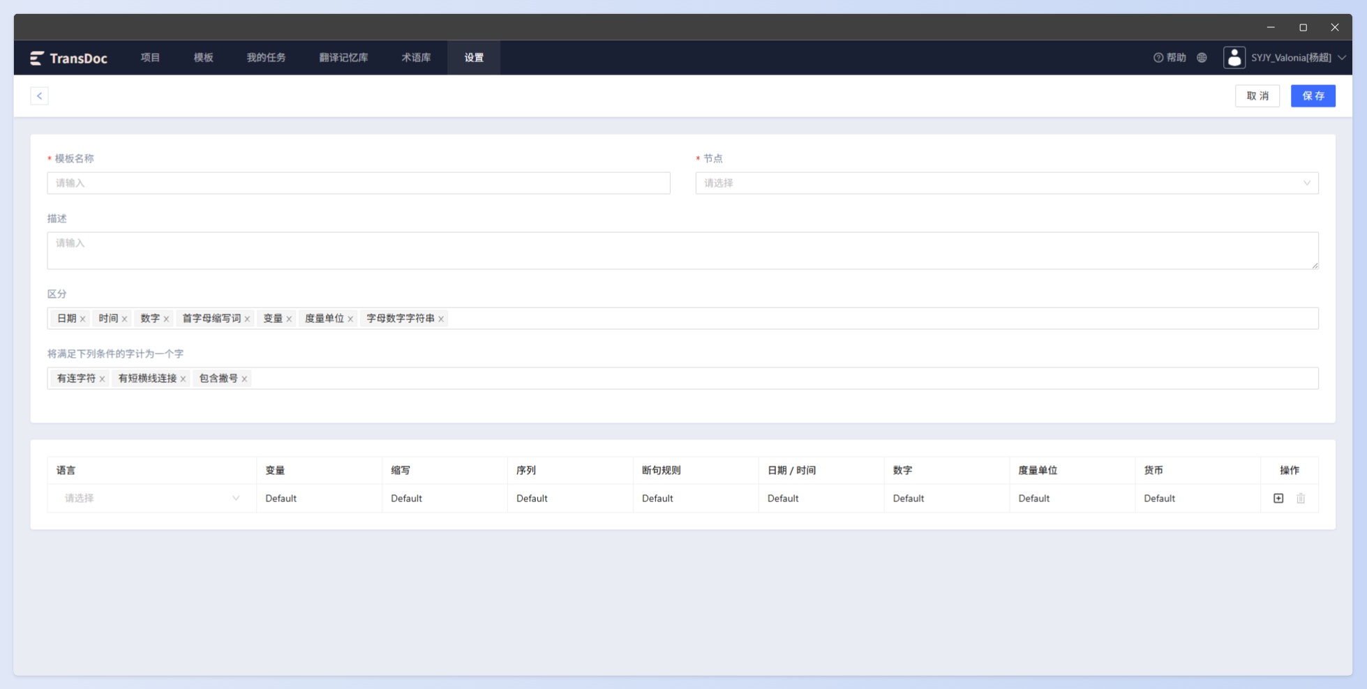Click Default under 变量 column

(x=281, y=498)
